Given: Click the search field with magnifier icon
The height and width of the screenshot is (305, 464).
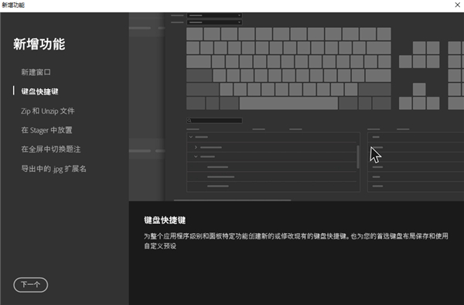Looking at the screenshot, I should [x=214, y=121].
